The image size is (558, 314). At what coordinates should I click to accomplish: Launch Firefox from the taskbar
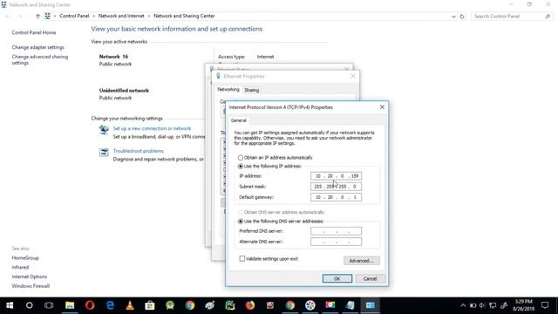[x=250, y=305]
